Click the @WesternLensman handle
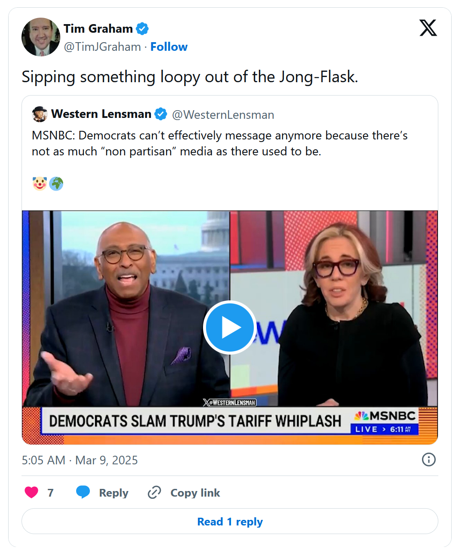This screenshot has height=556, width=468. pyautogui.click(x=223, y=114)
